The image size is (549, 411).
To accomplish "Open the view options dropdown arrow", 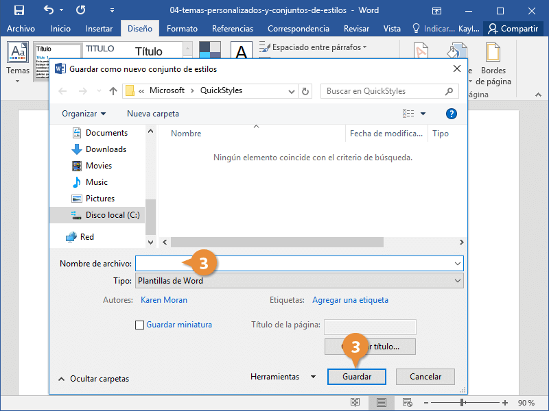I will [x=423, y=114].
